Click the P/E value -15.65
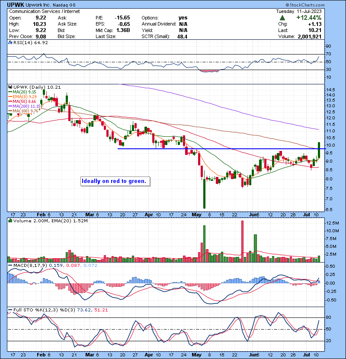The height and width of the screenshot is (359, 346). (122, 18)
